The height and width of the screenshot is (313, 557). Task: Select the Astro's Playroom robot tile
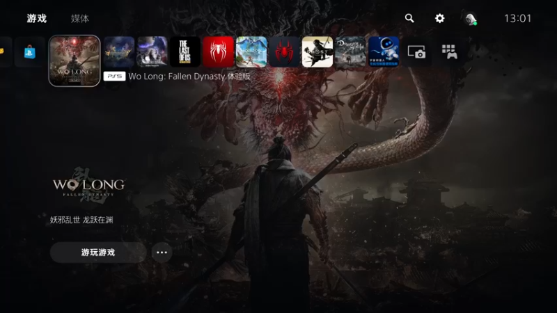[x=384, y=51]
